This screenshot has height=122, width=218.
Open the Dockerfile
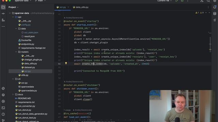26,40
